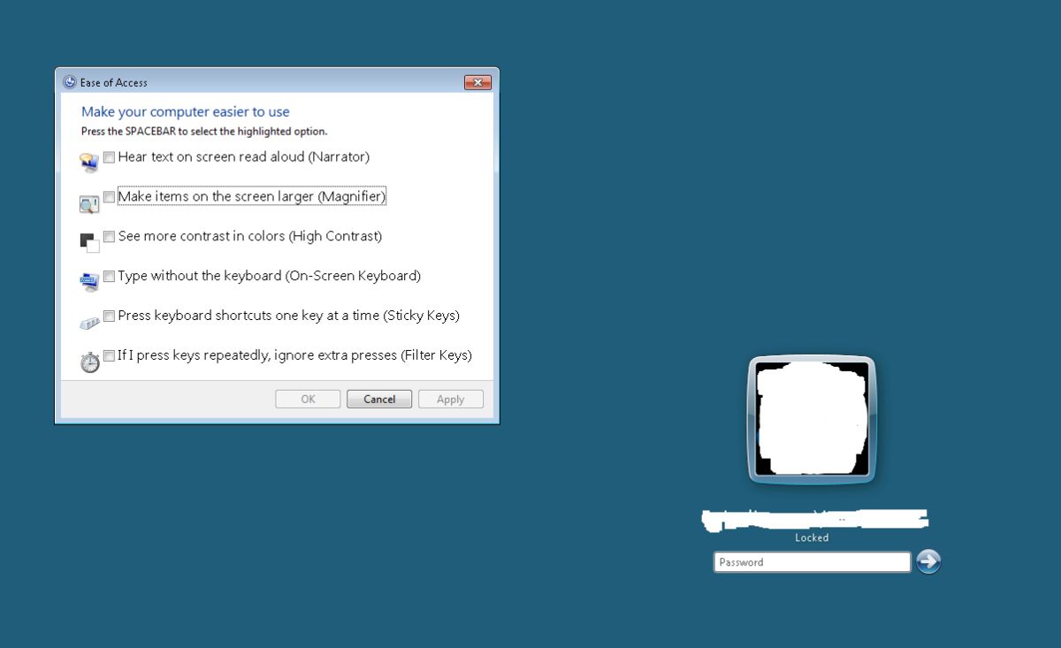
Task: Click the Sticky Keys icon
Action: (x=89, y=324)
